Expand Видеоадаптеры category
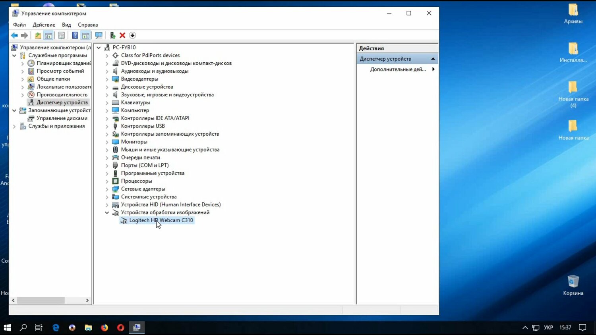The image size is (596, 335). click(107, 79)
